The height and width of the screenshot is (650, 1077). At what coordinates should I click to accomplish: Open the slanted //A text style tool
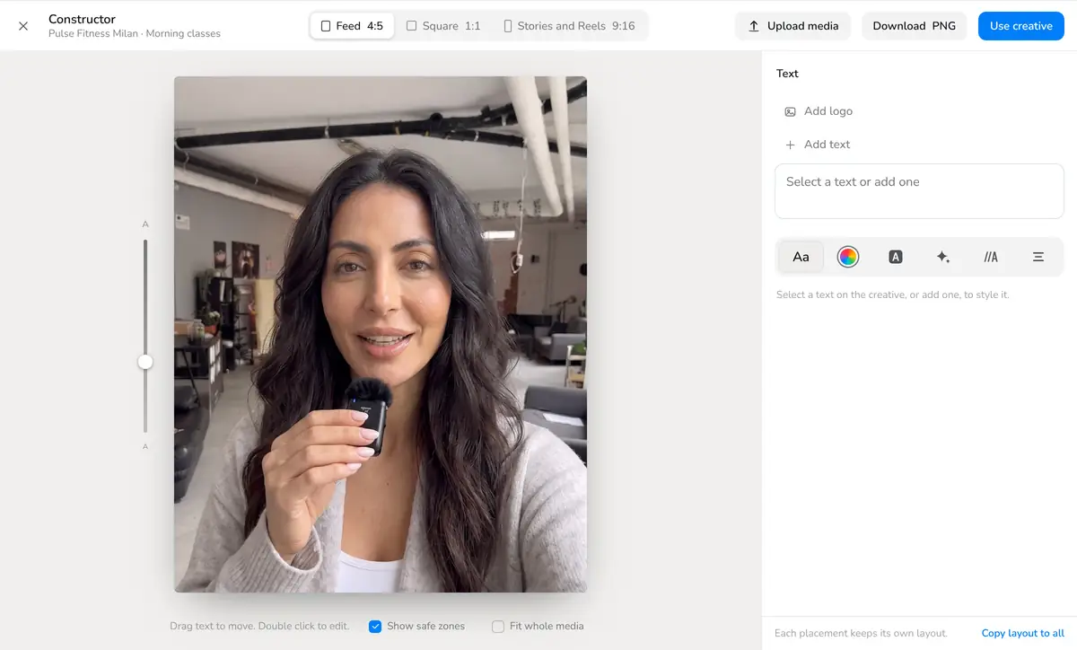[991, 257]
